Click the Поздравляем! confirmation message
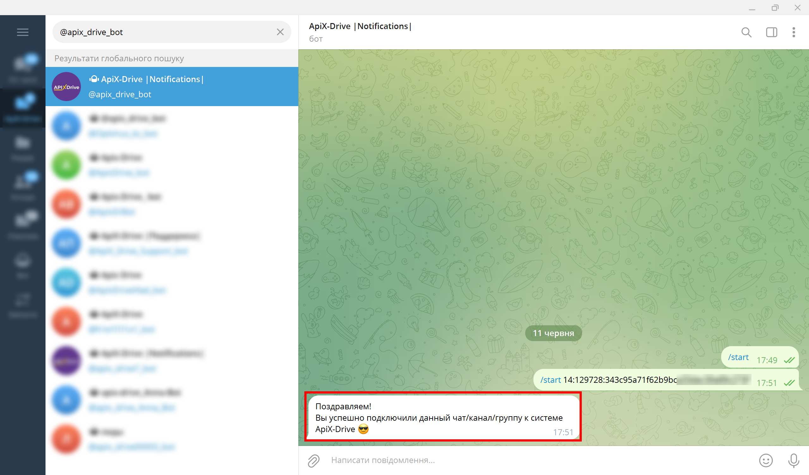 [444, 417]
